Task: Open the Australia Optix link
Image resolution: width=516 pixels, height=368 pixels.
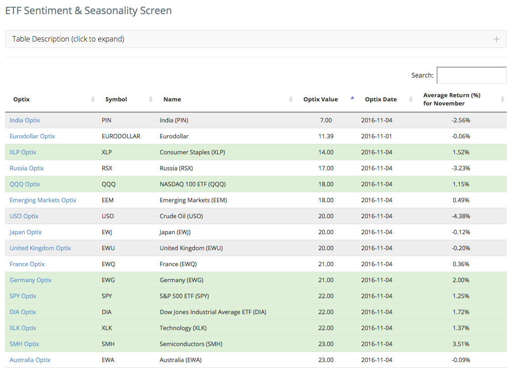Action: click(30, 360)
